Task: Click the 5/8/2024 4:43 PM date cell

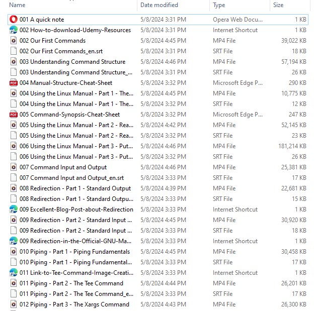Action: pos(164,304)
